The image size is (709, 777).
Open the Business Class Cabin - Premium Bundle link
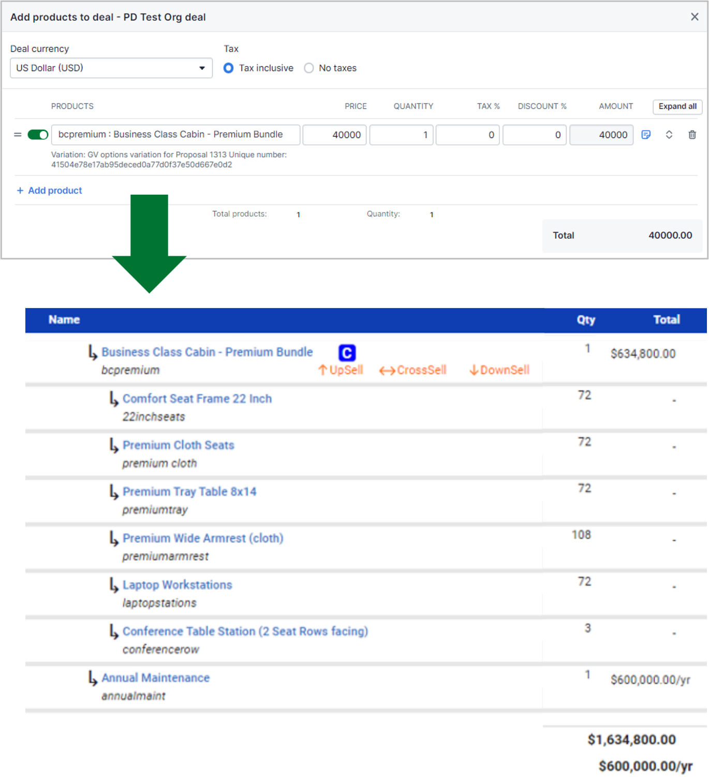[207, 352]
